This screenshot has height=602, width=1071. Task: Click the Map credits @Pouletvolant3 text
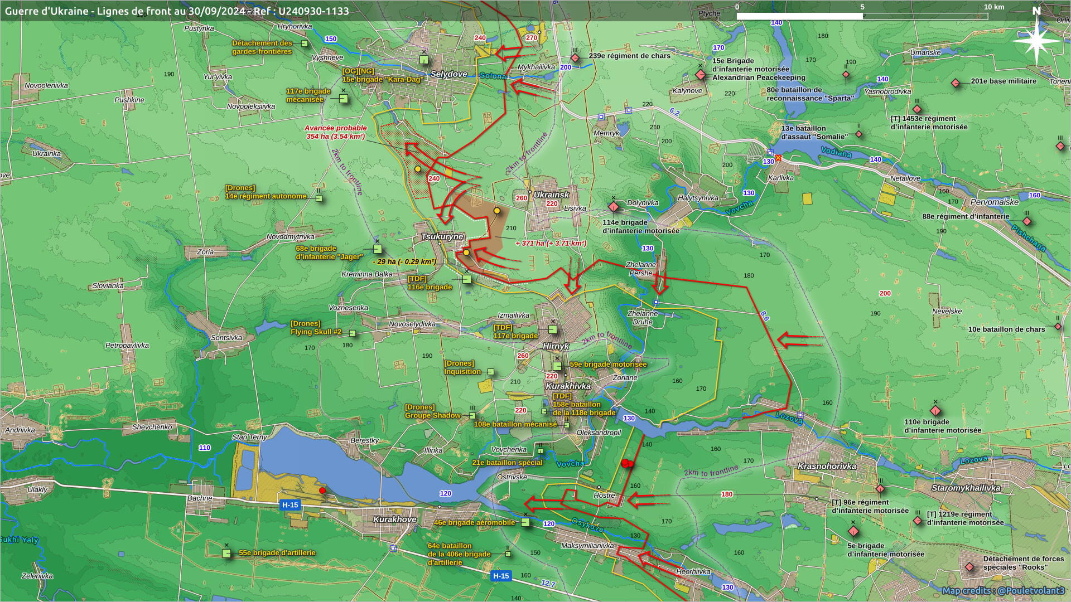click(1003, 590)
